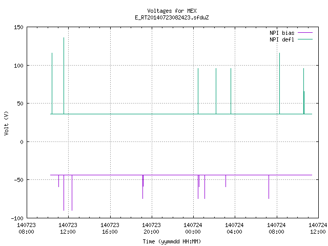The image size is (328, 246).
Task: Click the x-axis label 140724 00:00
Action: tap(193, 228)
